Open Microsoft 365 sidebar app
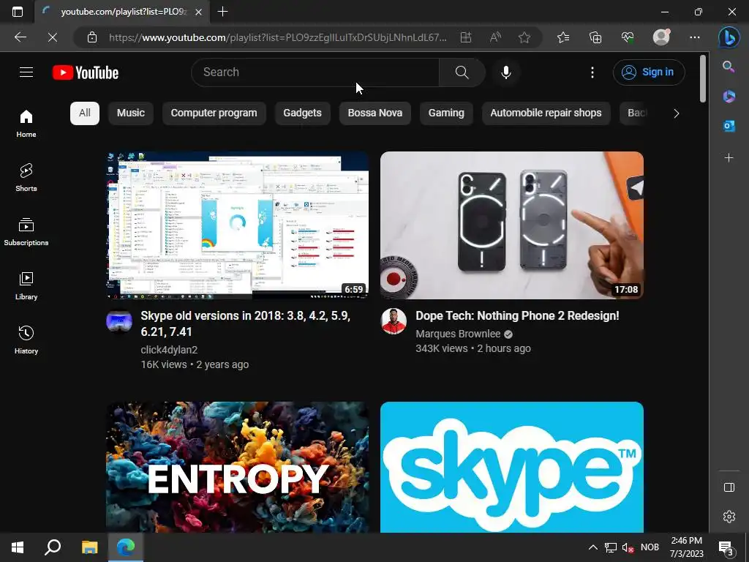The height and width of the screenshot is (562, 749). (729, 97)
